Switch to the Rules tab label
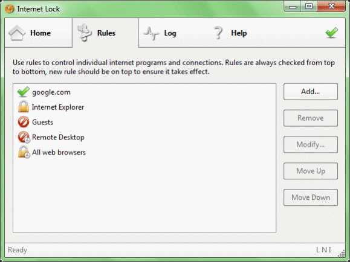 click(x=106, y=33)
